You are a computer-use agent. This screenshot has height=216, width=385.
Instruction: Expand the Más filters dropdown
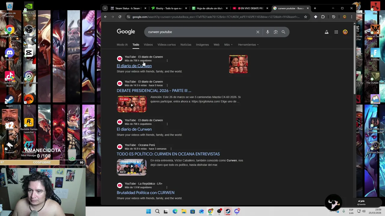(228, 45)
